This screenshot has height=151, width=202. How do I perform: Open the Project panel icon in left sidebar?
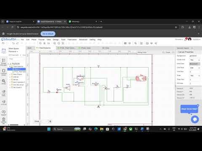point(3,51)
